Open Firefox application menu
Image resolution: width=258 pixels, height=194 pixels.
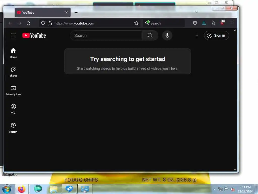231,23
